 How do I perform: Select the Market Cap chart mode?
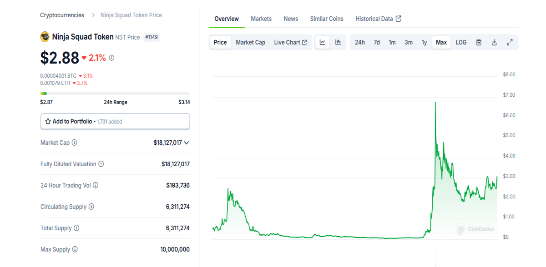coord(250,42)
